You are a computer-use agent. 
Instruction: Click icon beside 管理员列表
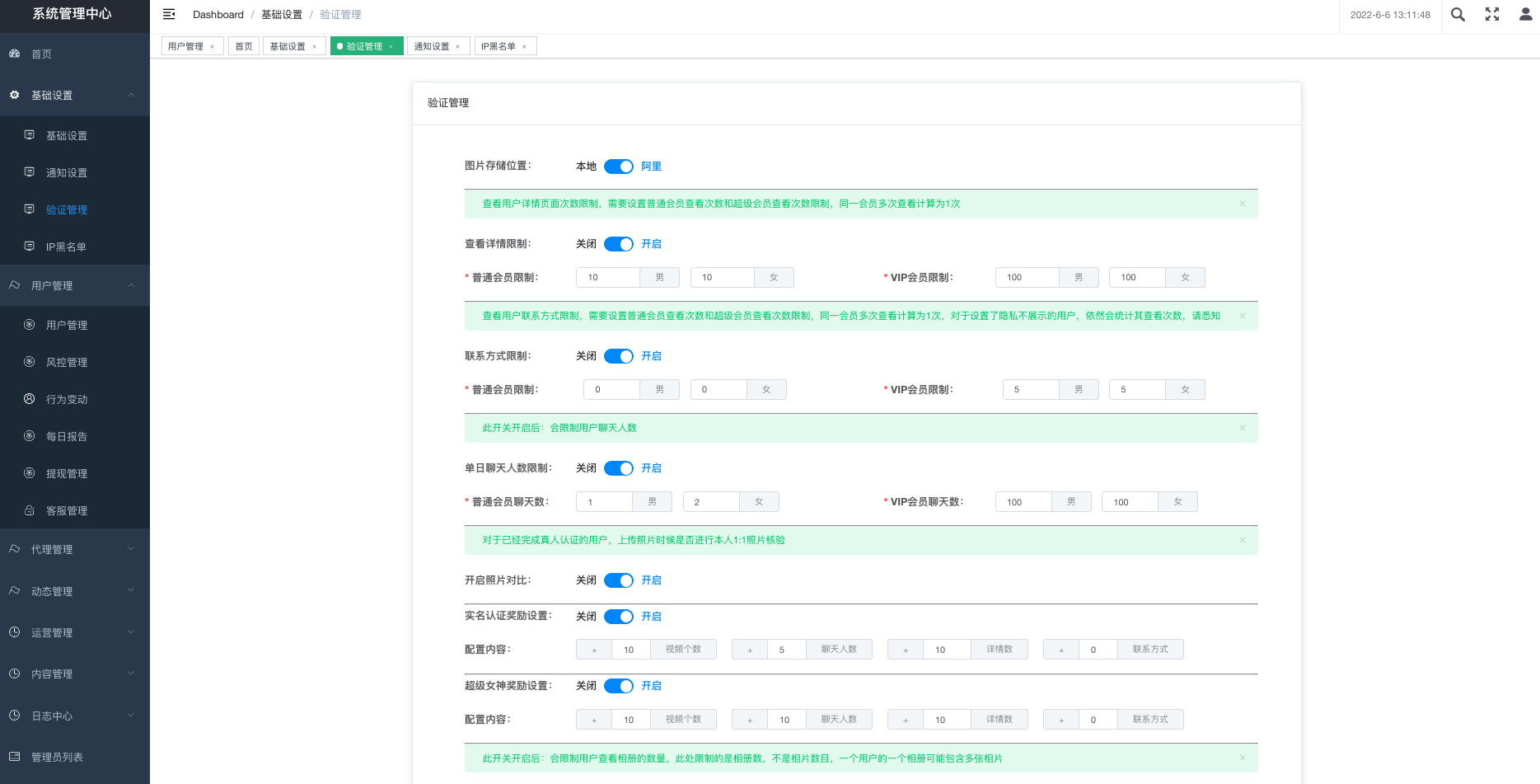[x=15, y=757]
